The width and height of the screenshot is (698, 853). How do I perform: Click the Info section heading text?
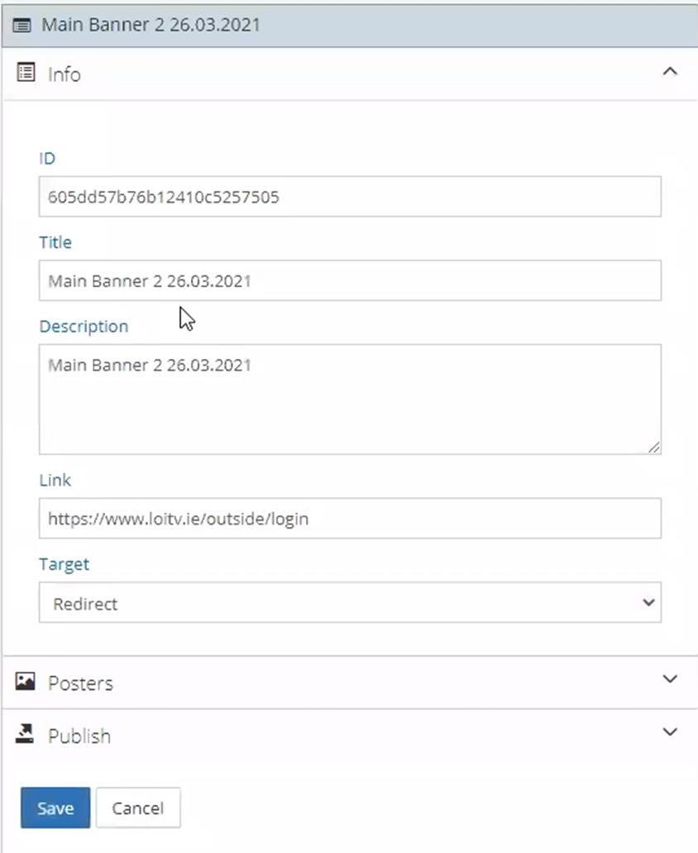click(x=65, y=74)
